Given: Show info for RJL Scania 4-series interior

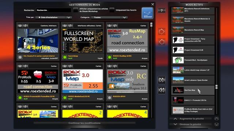Looking at the screenshot, I should click(25, 26).
